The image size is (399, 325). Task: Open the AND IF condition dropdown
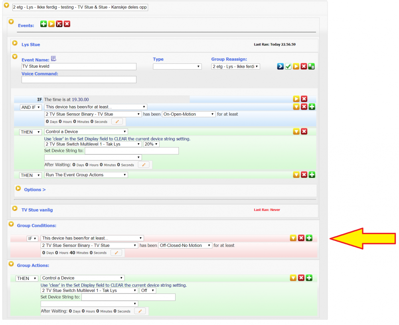(x=31, y=107)
